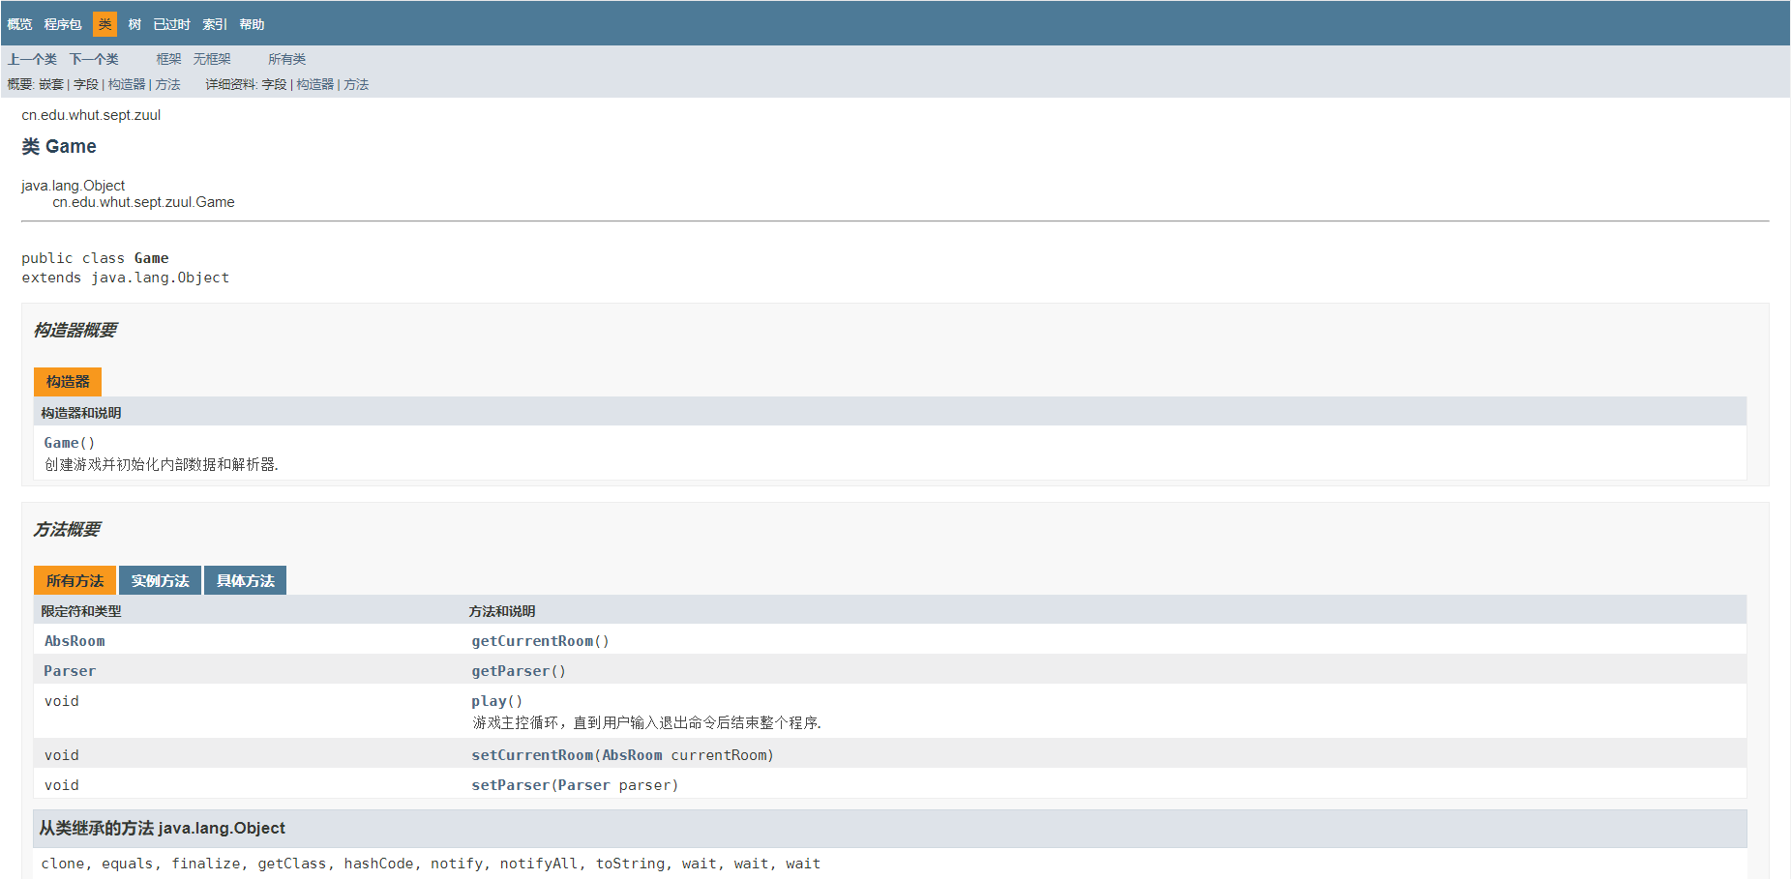Click the inherited notify method
The width and height of the screenshot is (1791, 879).
click(457, 864)
